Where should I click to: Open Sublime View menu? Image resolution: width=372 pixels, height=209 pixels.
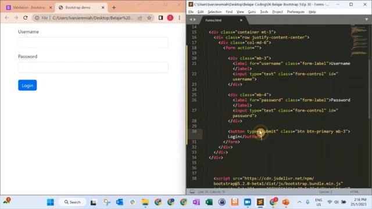coord(240,12)
